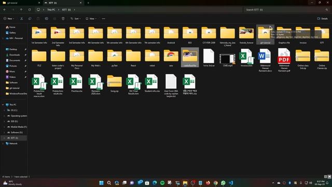Select the Invoice.xlsm Excel file
Viewport: 332px width, 187px height.
[246, 58]
